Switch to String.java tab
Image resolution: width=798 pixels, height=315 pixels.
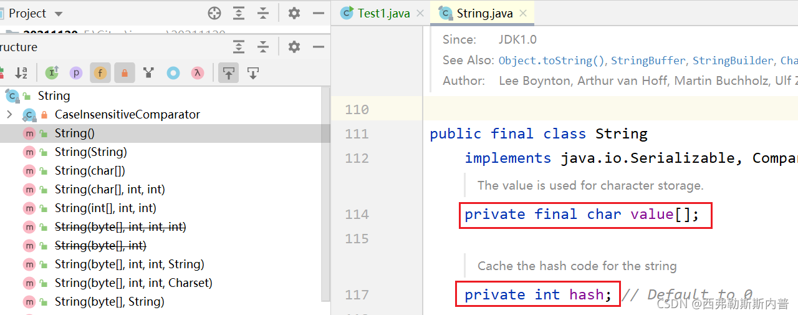tap(484, 13)
